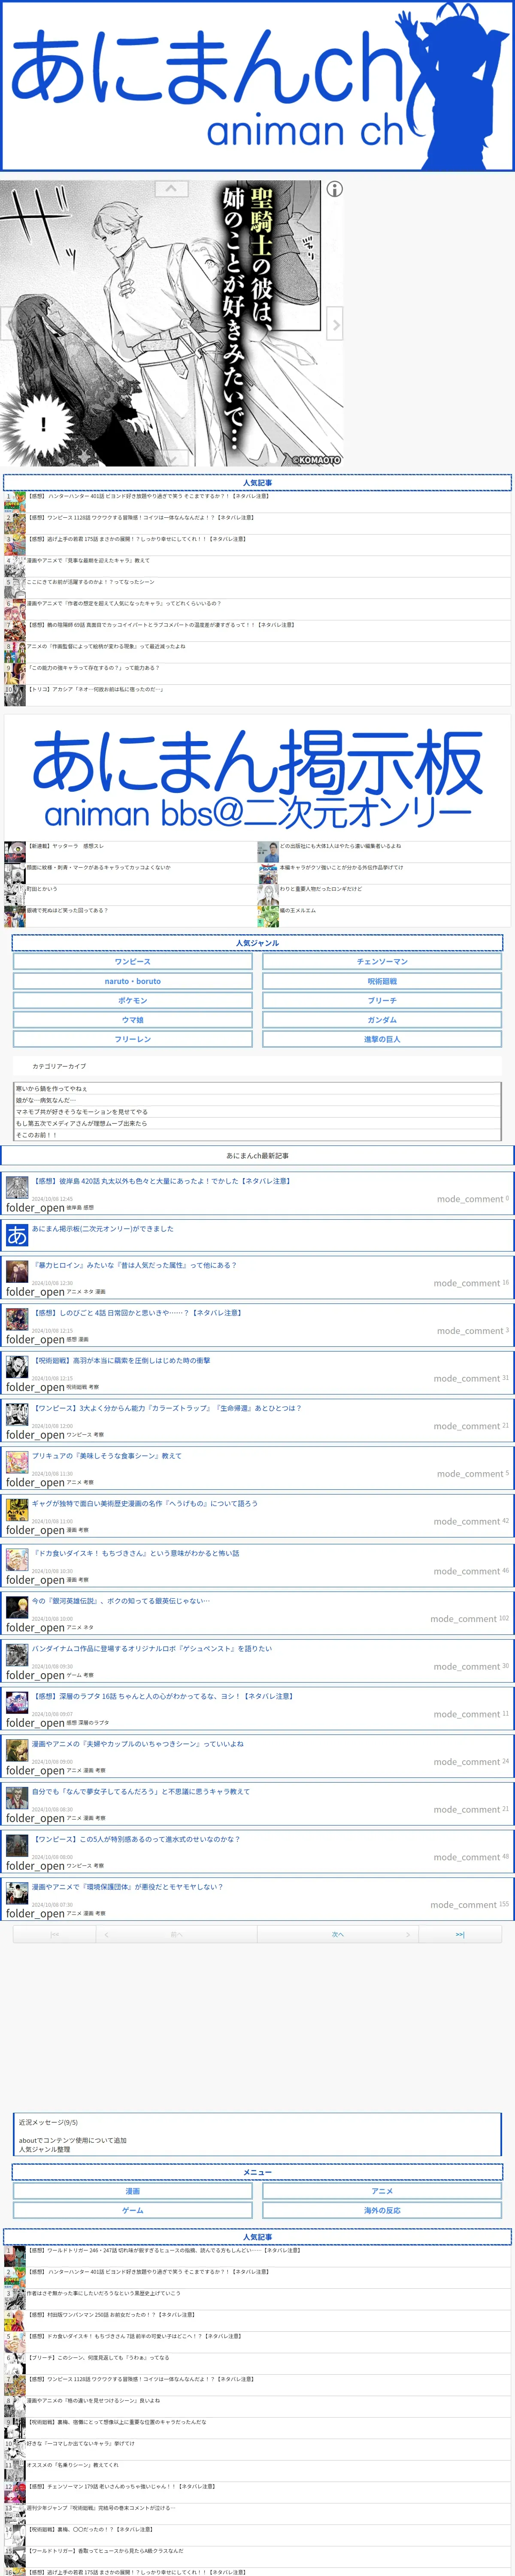Go to last page with >>| button

(460, 1935)
